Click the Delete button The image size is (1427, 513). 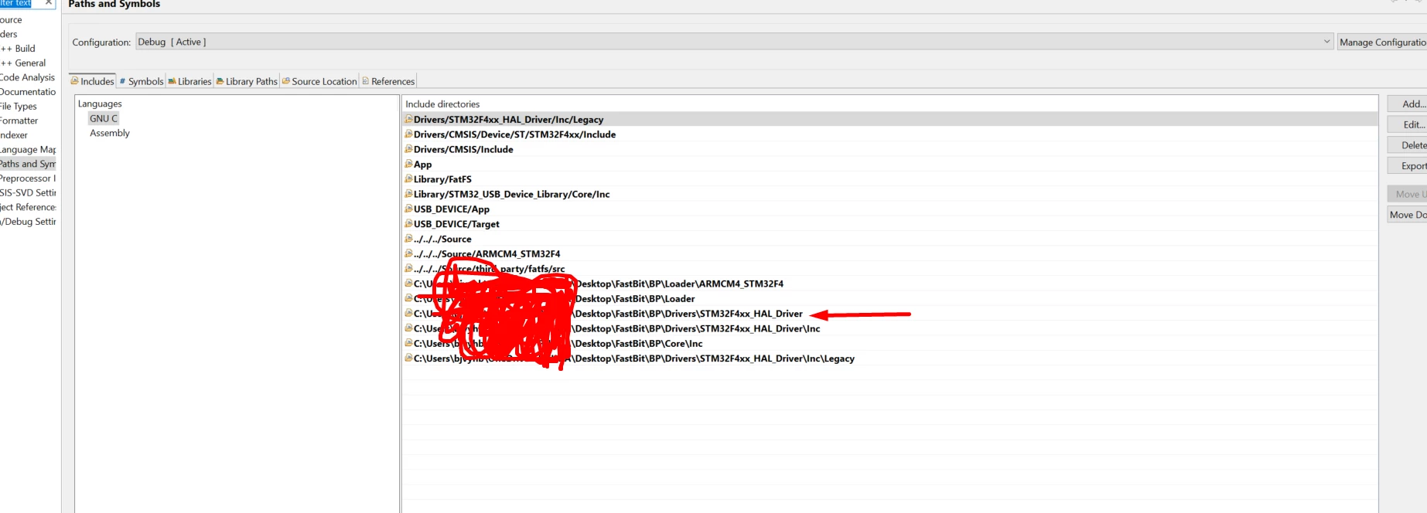coord(1408,145)
